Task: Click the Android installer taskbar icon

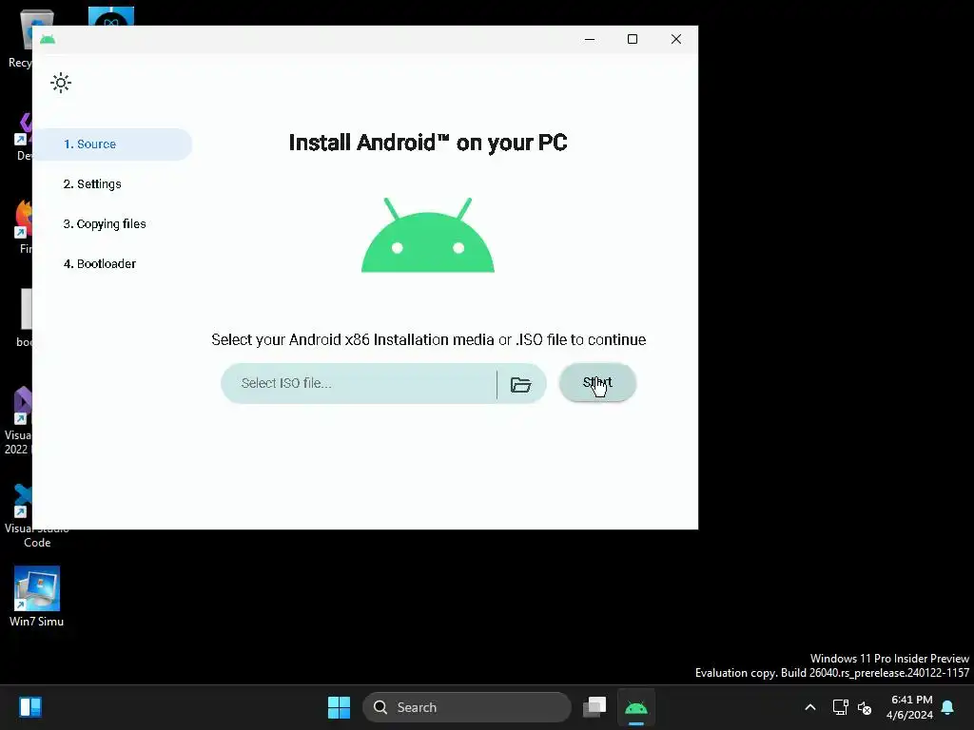Action: pos(635,707)
